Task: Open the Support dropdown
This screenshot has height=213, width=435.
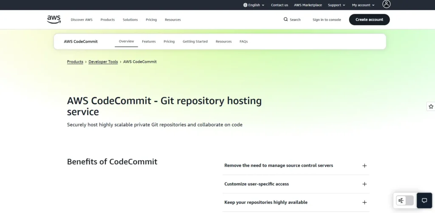Action: [x=336, y=5]
